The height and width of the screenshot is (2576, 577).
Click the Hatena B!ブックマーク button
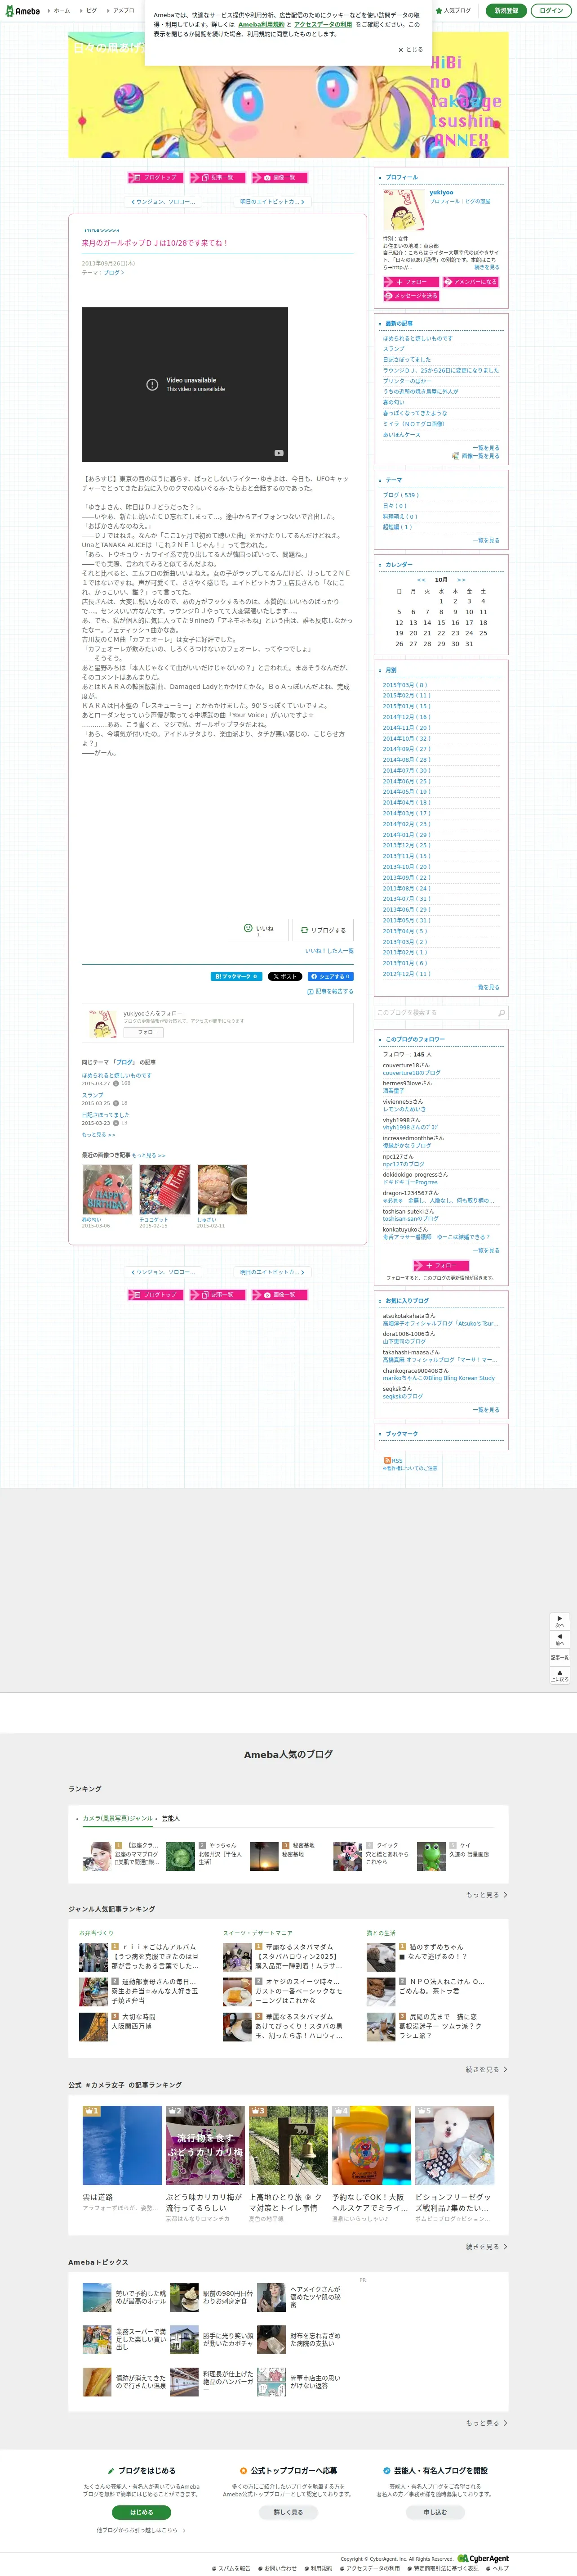[x=236, y=976]
